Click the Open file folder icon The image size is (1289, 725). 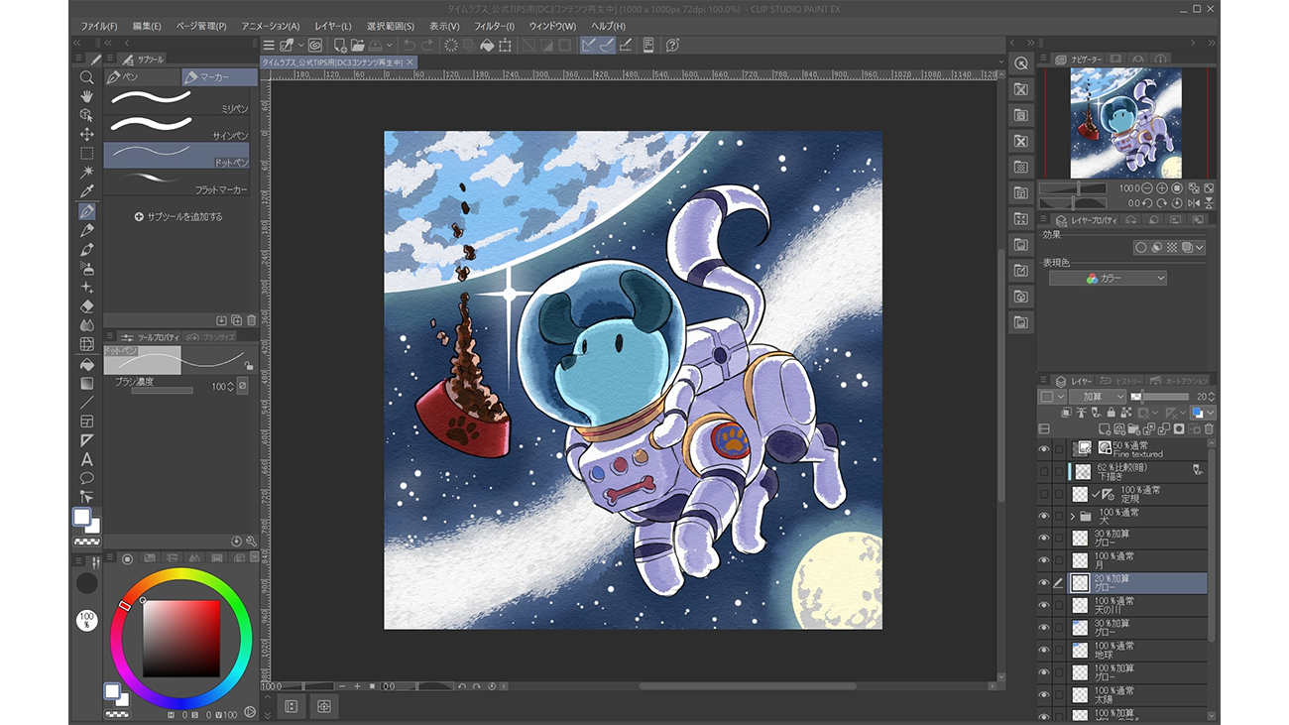[x=357, y=45]
